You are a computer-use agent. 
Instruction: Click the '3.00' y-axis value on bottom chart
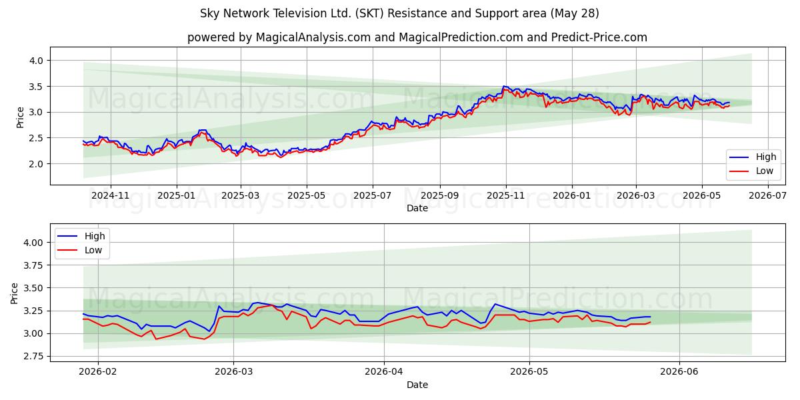33,333
